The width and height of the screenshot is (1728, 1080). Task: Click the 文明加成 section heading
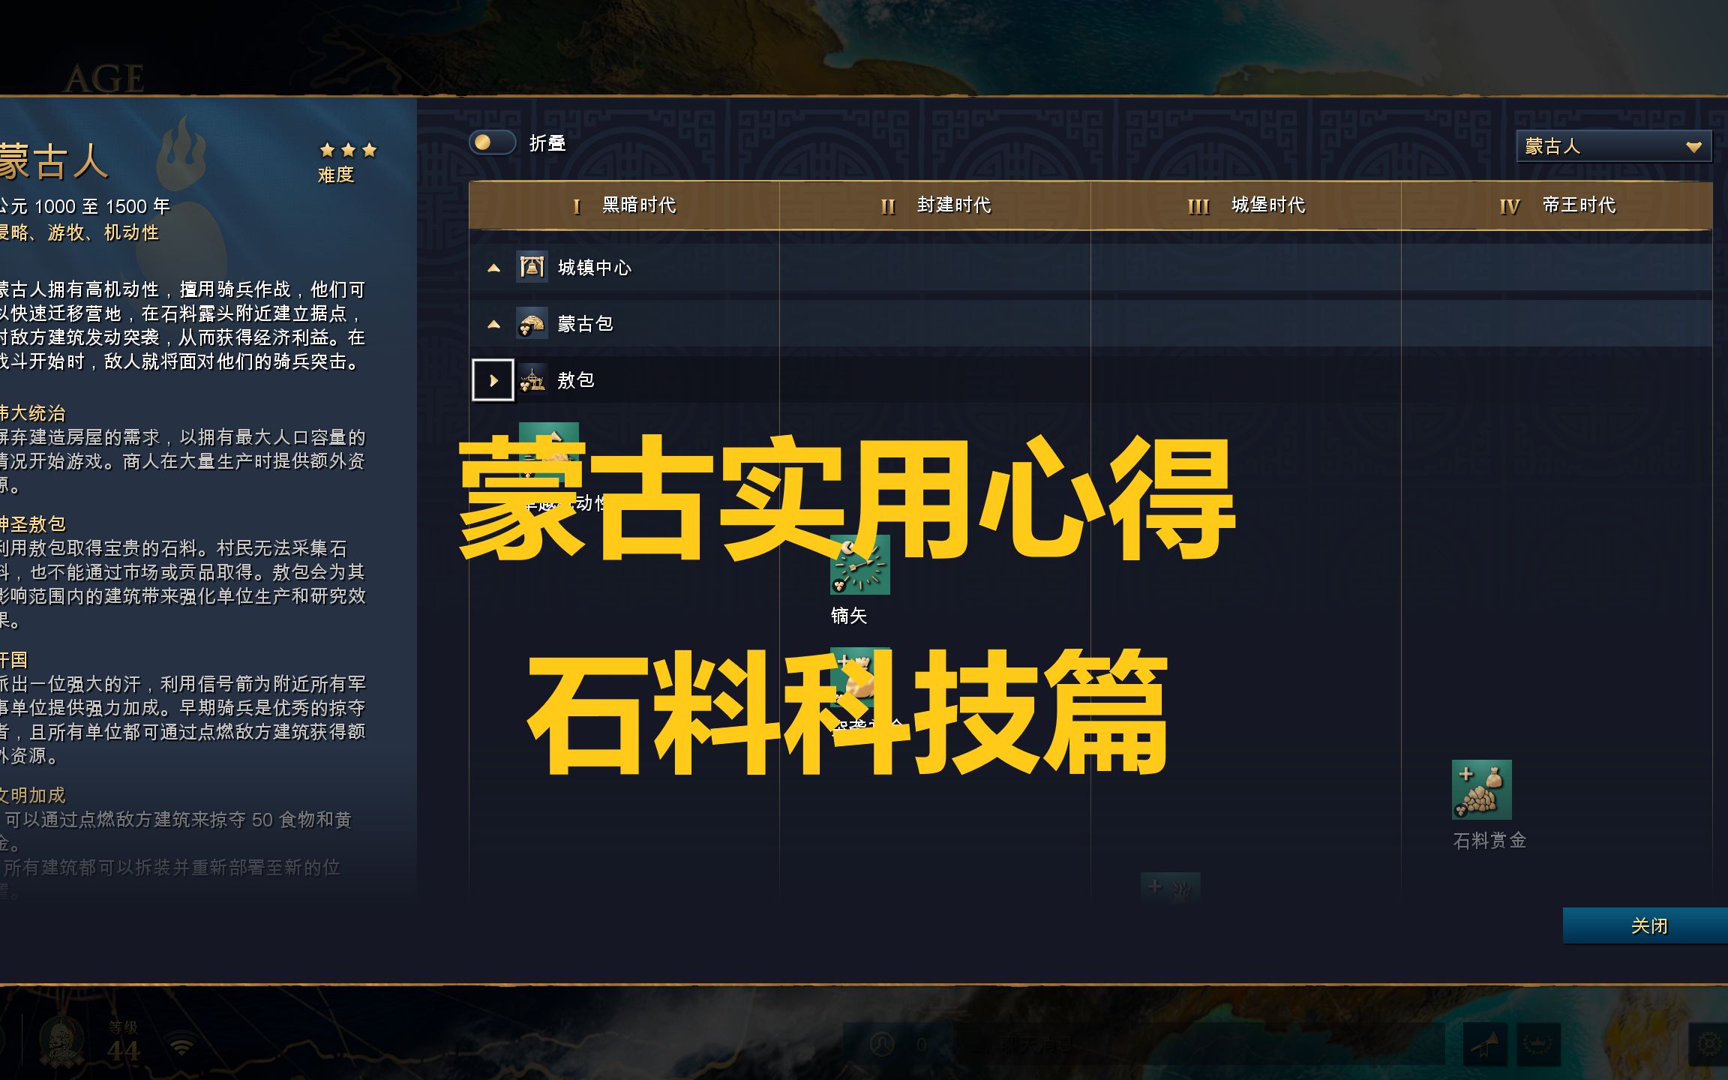33,795
